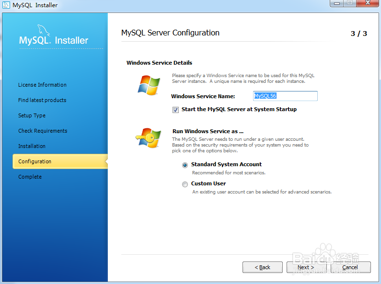Viewport: 381px width, 284px height.
Task: Click the Next button
Action: pos(306,267)
